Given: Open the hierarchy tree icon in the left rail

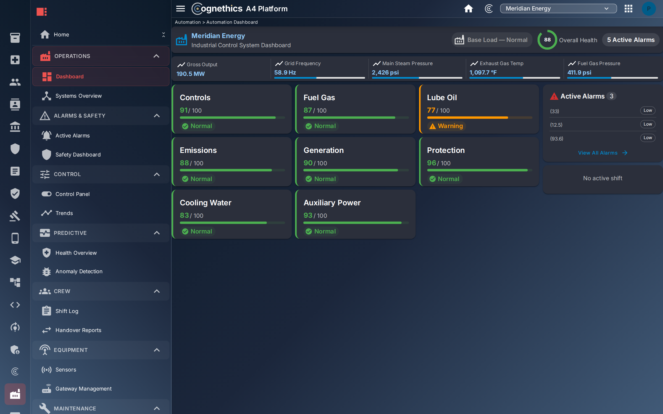Looking at the screenshot, I should pyautogui.click(x=15, y=282).
